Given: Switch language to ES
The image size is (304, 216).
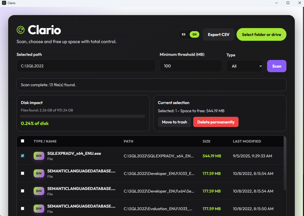Looking at the screenshot, I should (x=184, y=34).
